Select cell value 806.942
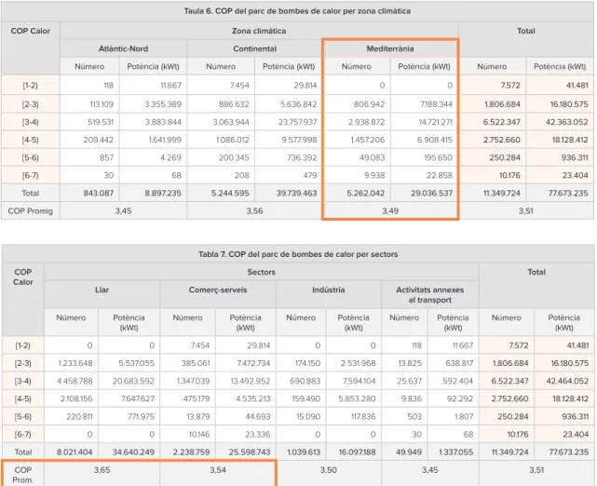This screenshot has width=597, height=486. [370, 104]
